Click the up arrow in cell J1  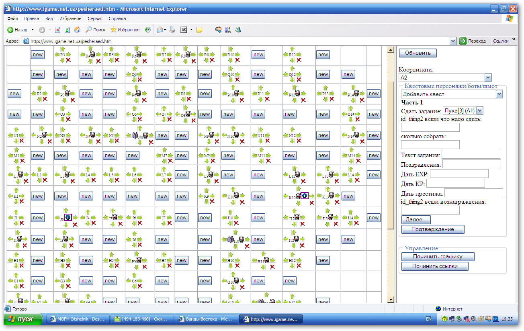pos(16,212)
